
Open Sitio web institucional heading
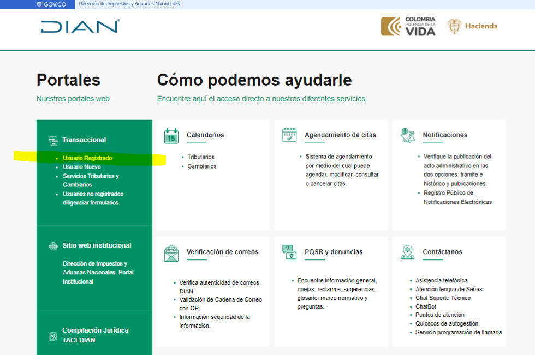pos(97,245)
